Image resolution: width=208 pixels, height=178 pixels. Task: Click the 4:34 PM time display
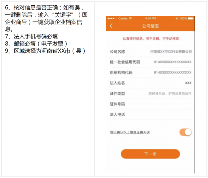(151, 19)
